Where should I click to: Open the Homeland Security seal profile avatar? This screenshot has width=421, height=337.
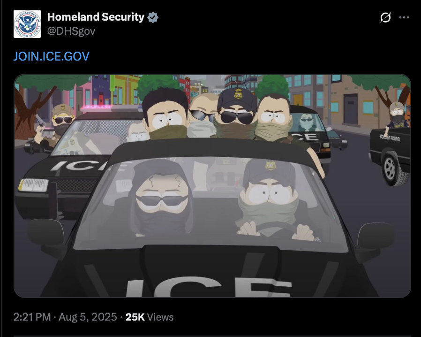[27, 24]
